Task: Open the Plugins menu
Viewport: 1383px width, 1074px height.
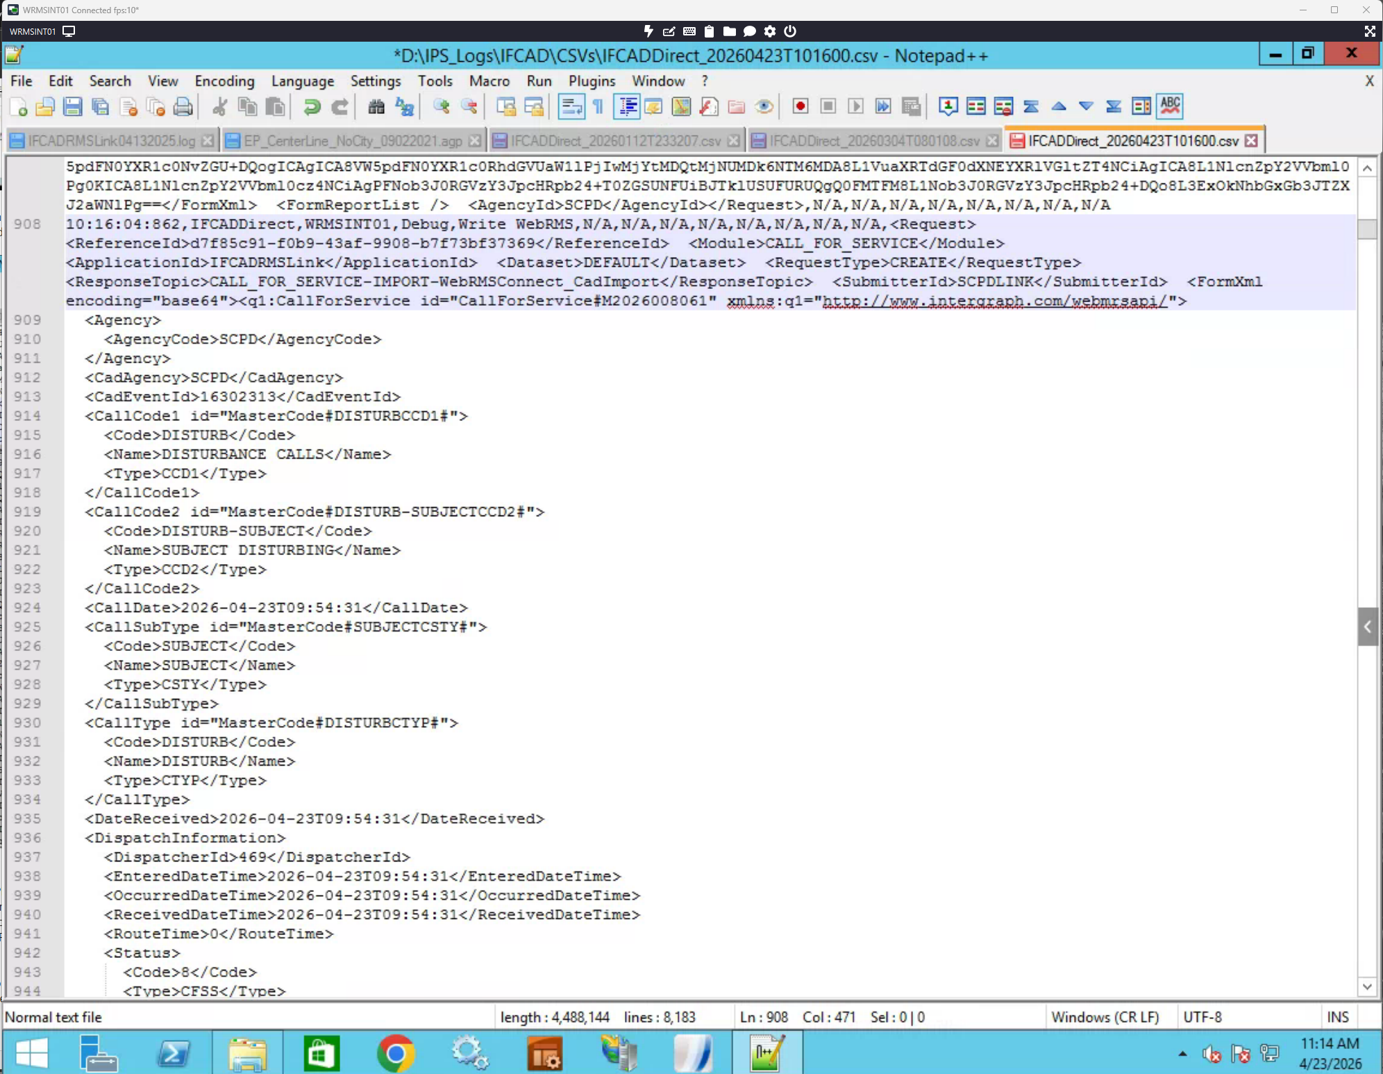Action: pos(592,81)
